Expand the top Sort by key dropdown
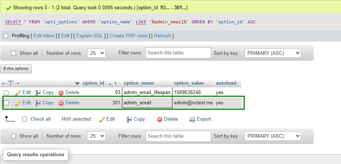341x164 pixels. pyautogui.click(x=273, y=53)
